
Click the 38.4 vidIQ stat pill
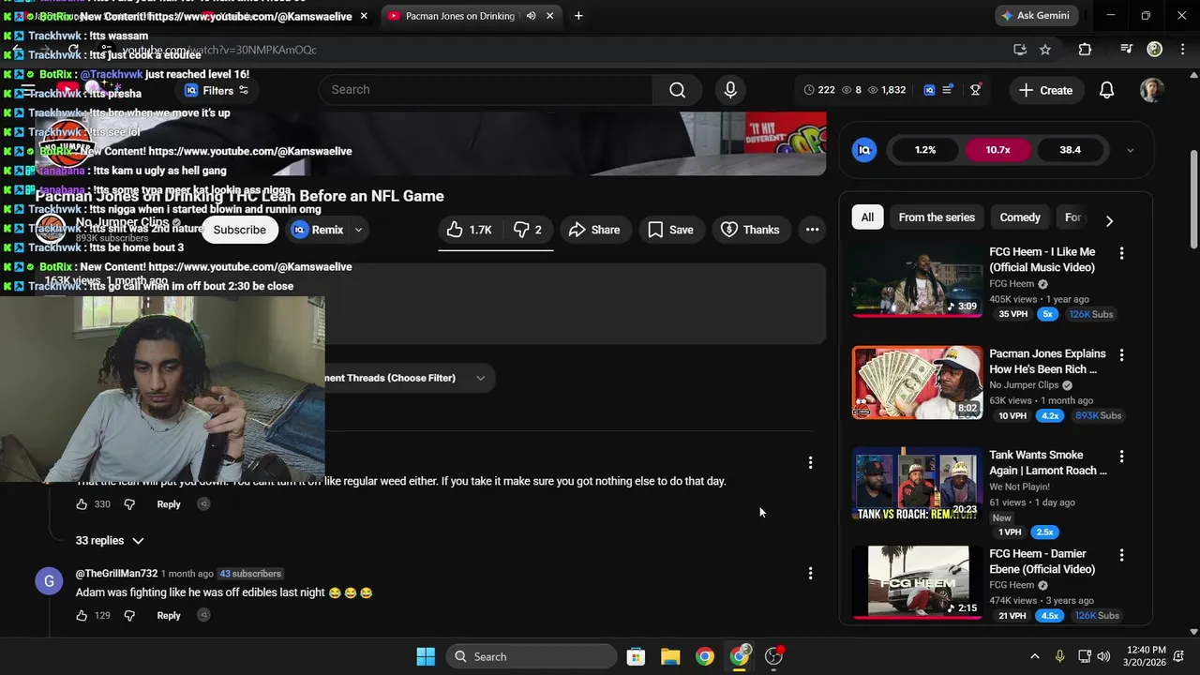point(1070,150)
